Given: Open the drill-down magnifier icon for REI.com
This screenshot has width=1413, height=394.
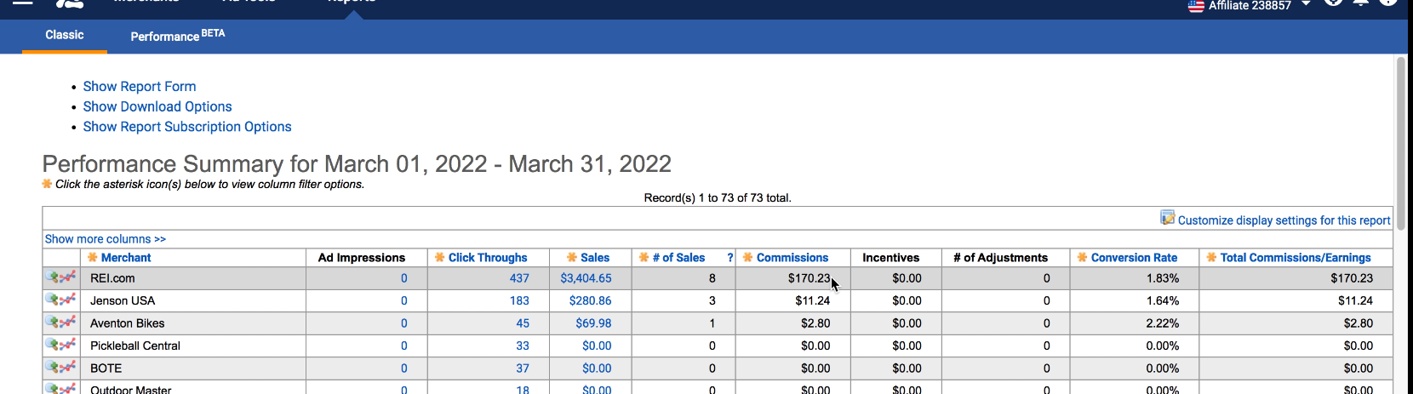Looking at the screenshot, I should coord(53,277).
